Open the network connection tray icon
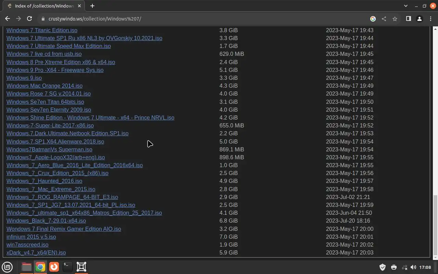Screen dimensions: 438x274 click(404, 267)
